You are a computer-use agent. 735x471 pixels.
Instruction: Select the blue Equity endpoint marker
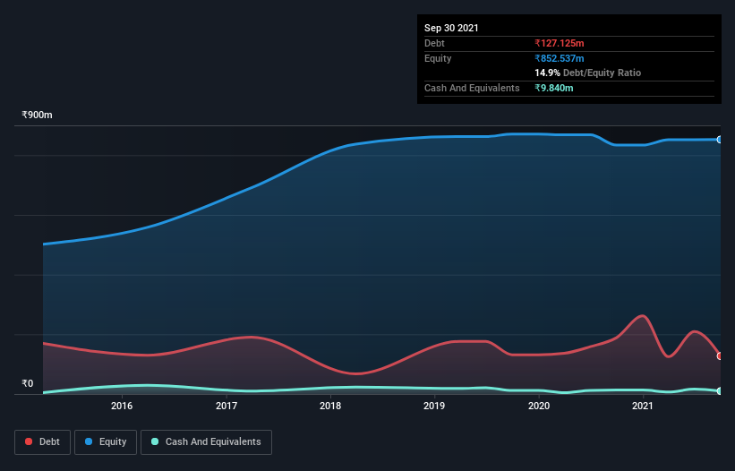[x=720, y=140]
